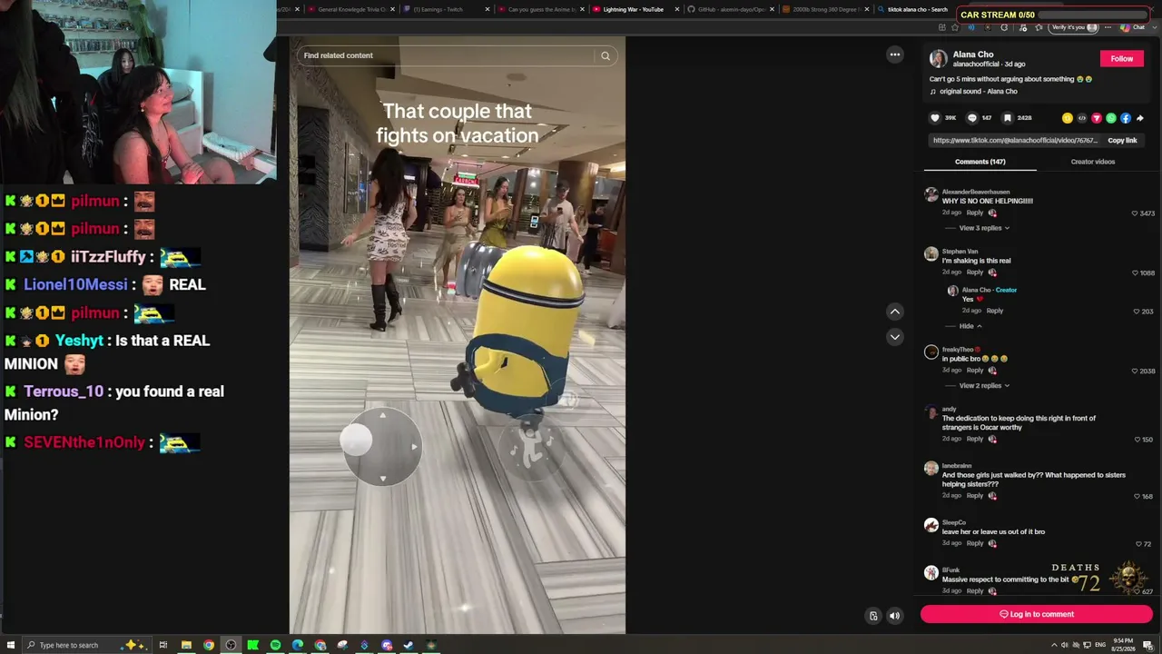Like lanebrainn's comment
Image resolution: width=1162 pixels, height=654 pixels.
[x=1137, y=496]
